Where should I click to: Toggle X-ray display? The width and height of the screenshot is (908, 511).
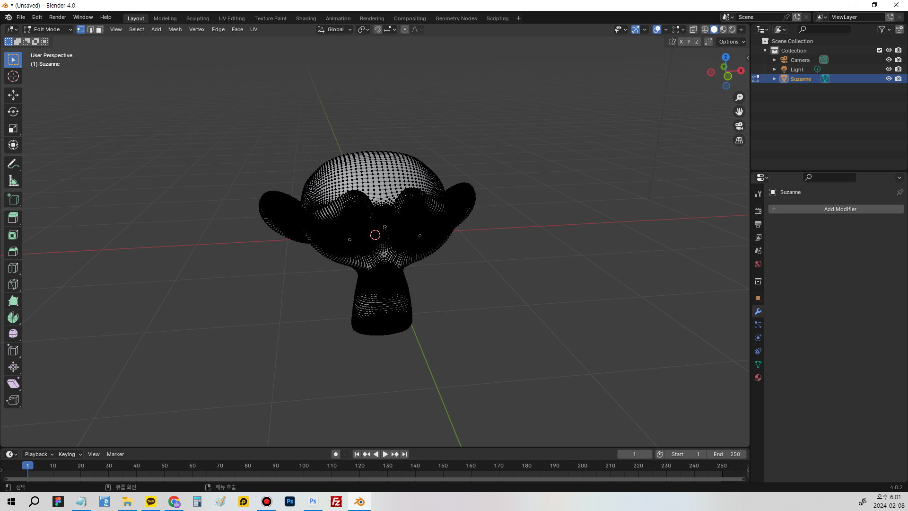(693, 29)
